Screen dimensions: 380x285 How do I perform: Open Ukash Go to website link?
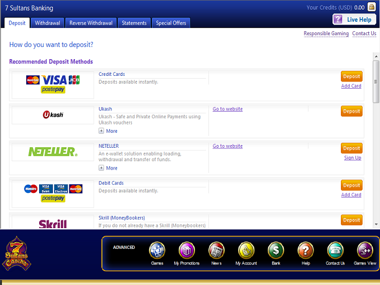227,109
